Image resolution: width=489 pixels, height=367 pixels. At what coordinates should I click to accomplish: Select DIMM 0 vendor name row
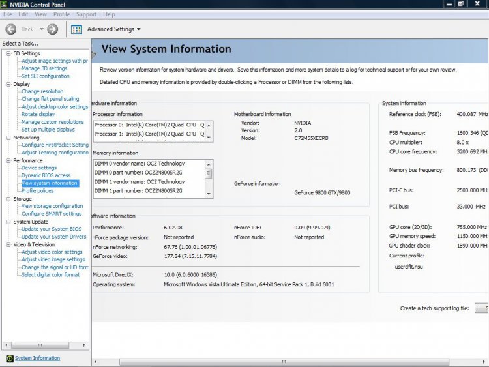point(140,164)
